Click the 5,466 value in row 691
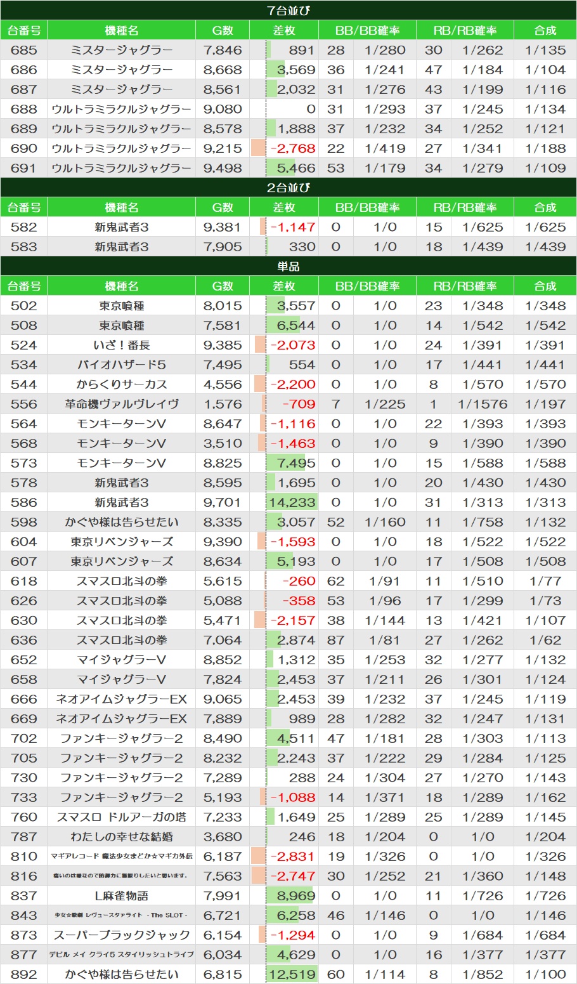577x984 pixels. coord(296,168)
